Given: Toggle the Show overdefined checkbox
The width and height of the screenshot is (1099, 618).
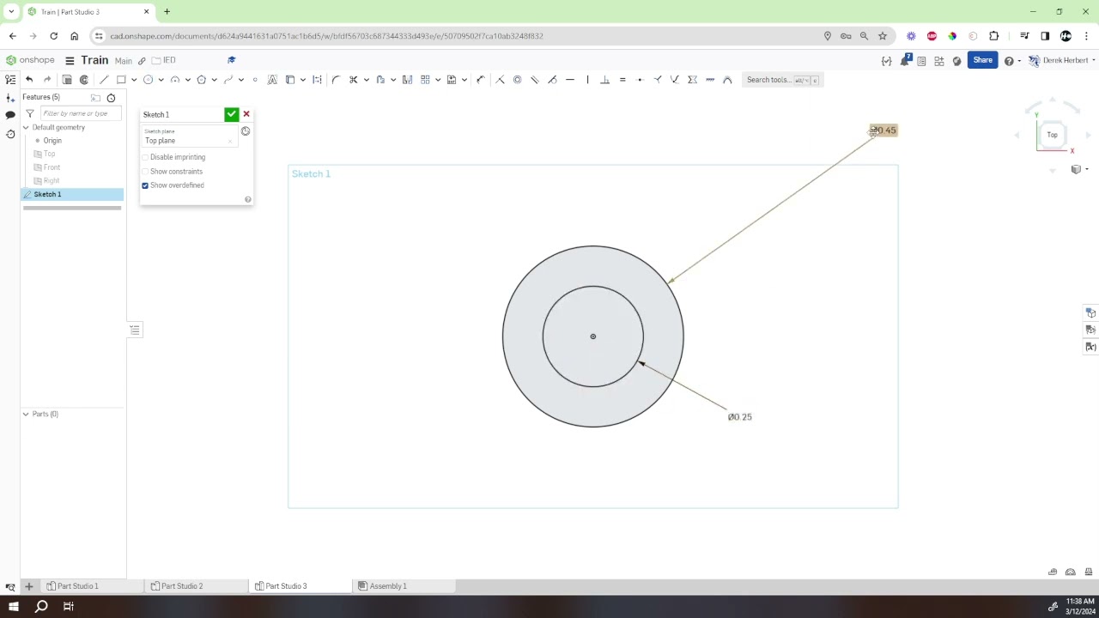Looking at the screenshot, I should tap(145, 185).
